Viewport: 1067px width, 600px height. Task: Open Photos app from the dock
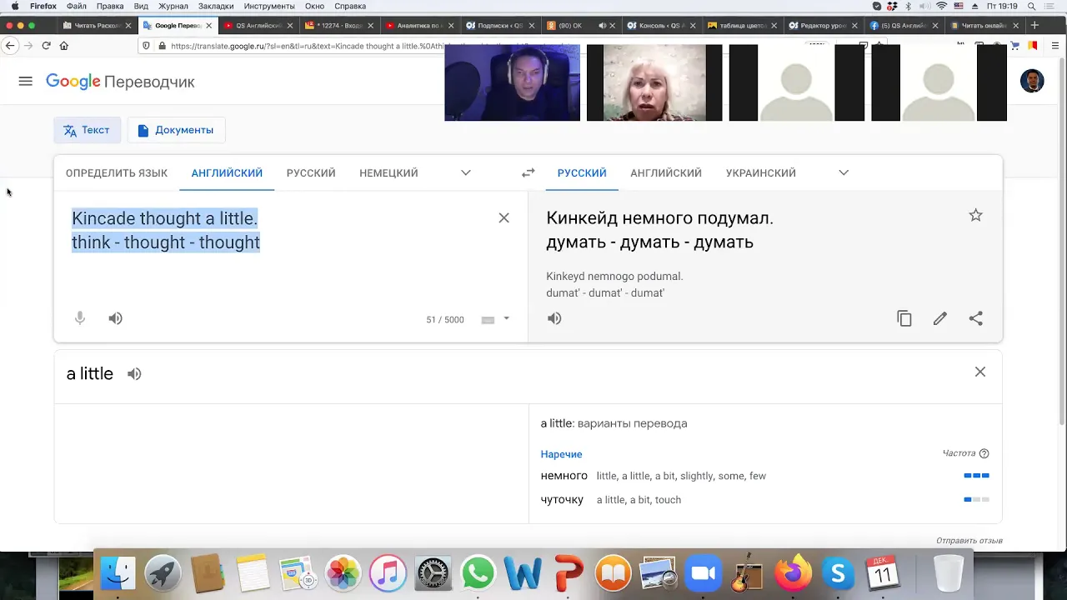click(x=343, y=574)
